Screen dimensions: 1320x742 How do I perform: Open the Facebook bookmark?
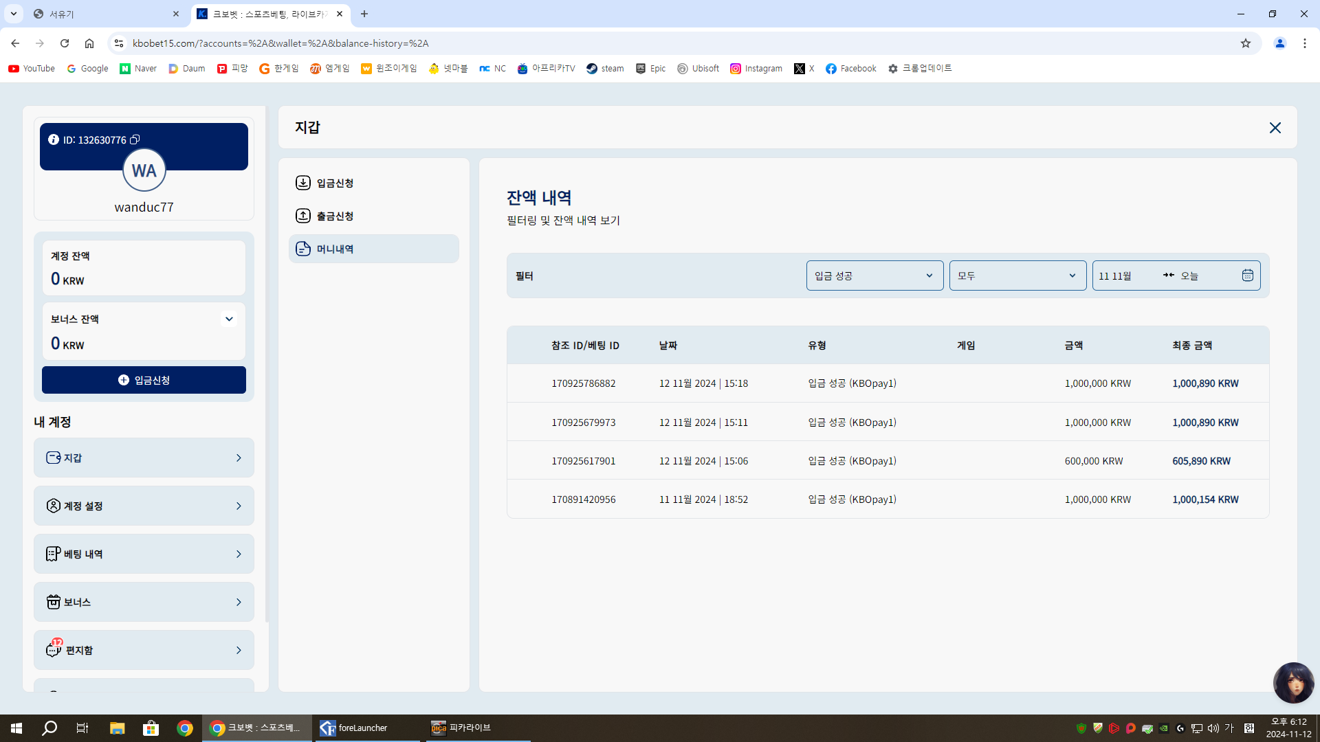(x=851, y=69)
